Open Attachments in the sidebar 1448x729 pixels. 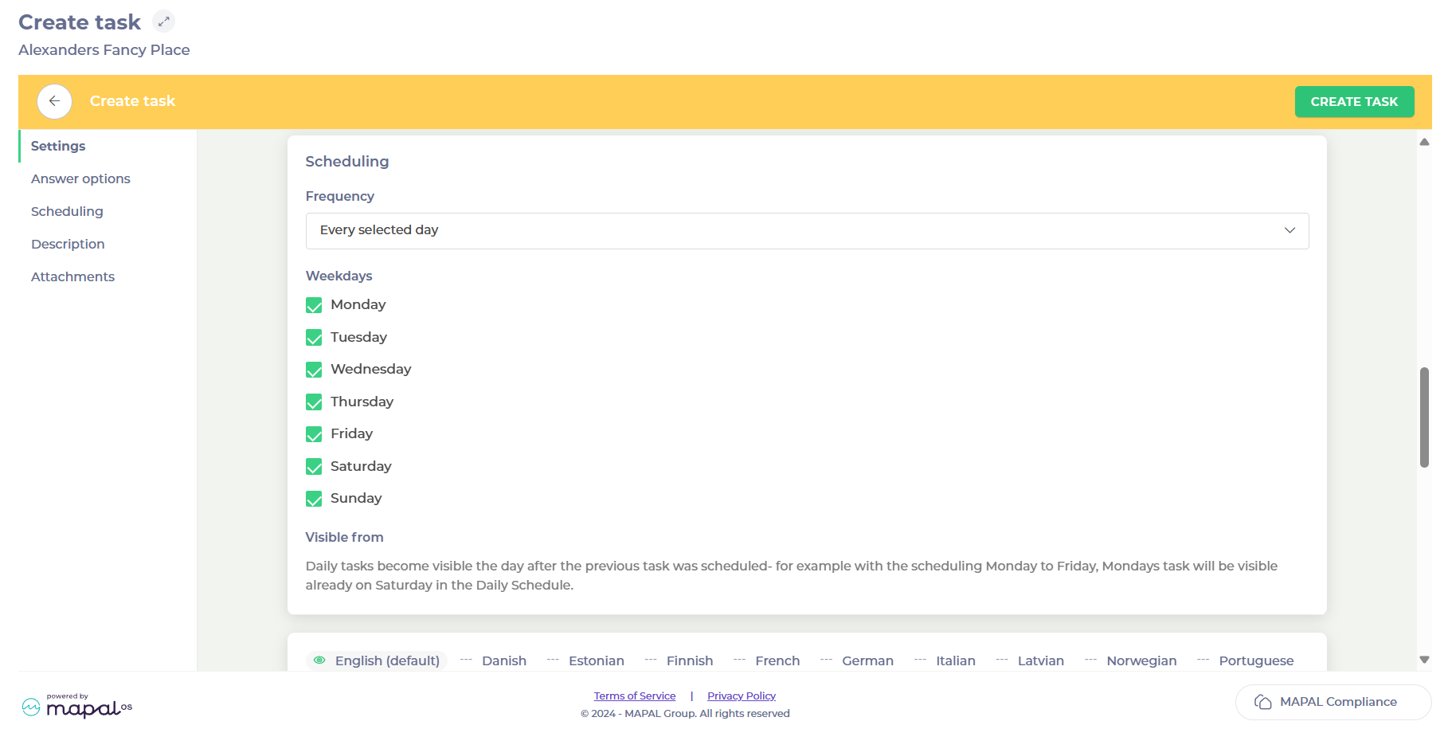coord(72,276)
